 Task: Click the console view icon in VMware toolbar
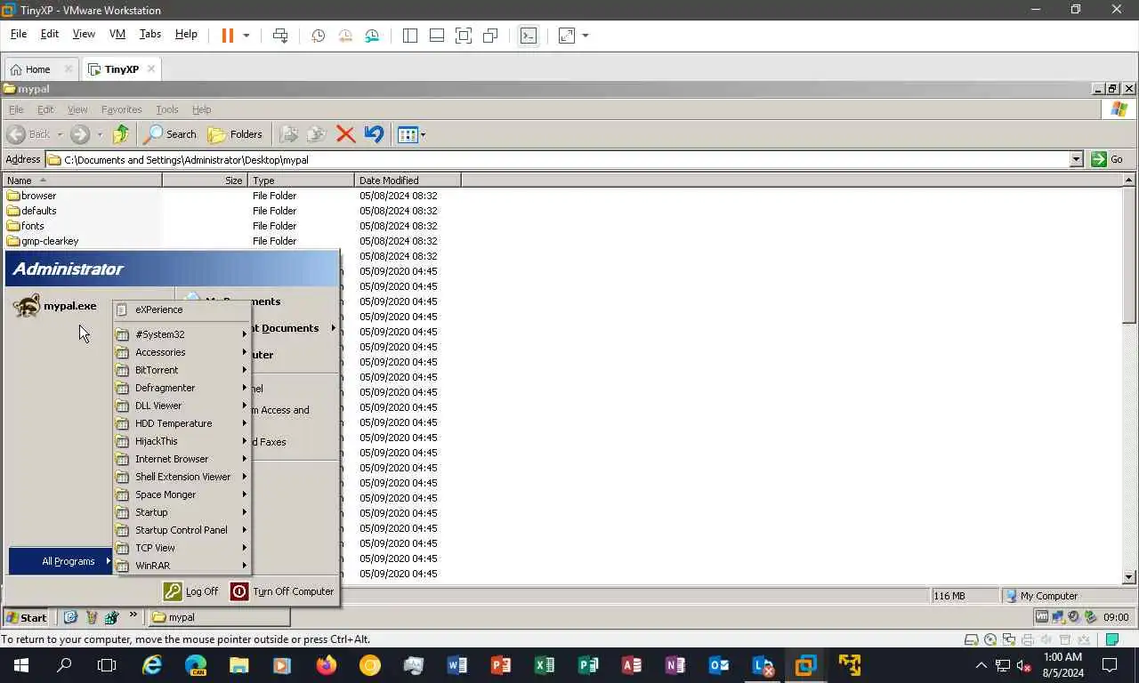click(529, 36)
